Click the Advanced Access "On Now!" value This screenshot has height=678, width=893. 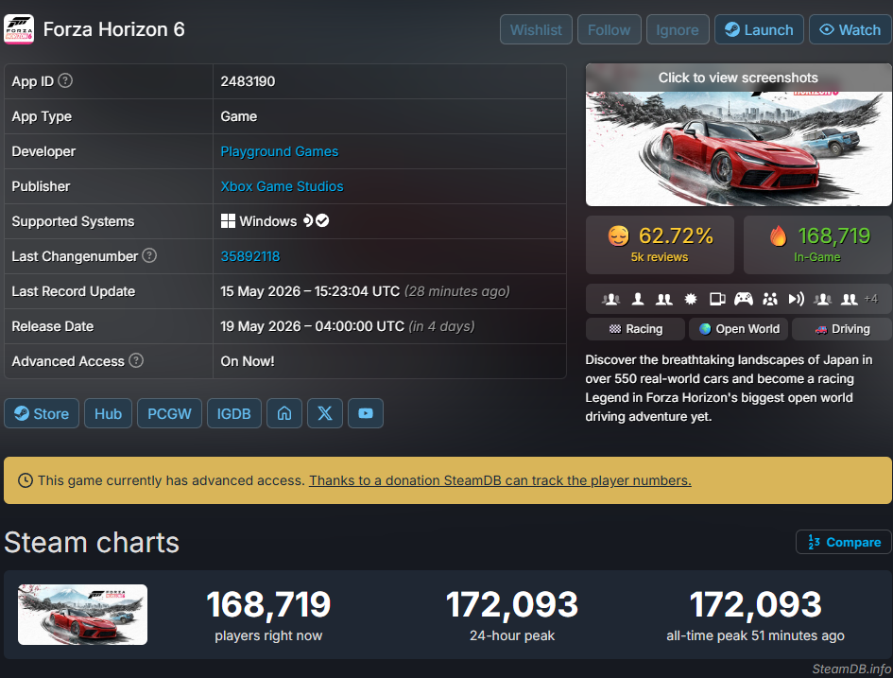tap(248, 361)
